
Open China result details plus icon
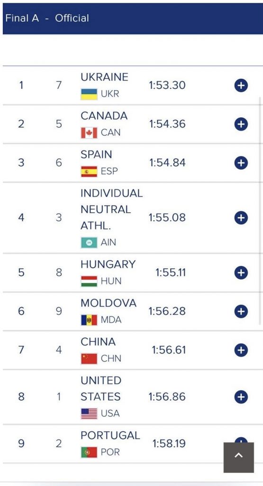tap(241, 350)
